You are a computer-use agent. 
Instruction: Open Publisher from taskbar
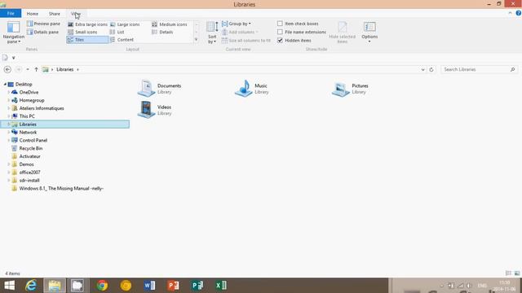[197, 286]
